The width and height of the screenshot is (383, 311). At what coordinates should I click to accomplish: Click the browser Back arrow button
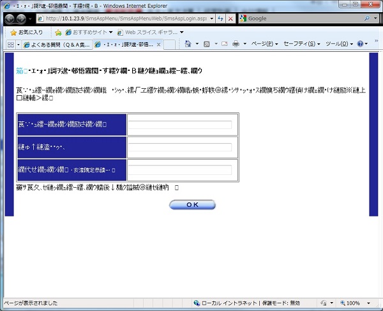click(10, 19)
